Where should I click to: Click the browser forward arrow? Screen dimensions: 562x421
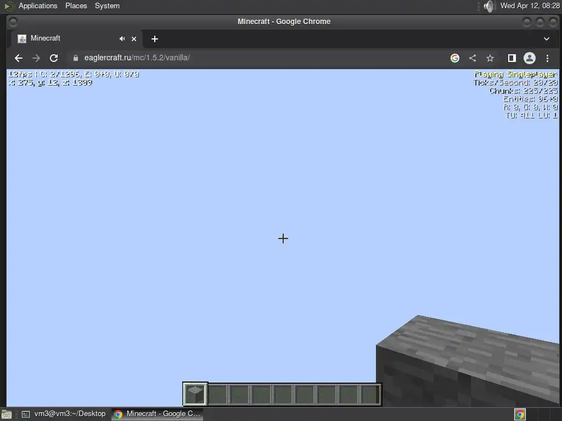[x=36, y=58]
